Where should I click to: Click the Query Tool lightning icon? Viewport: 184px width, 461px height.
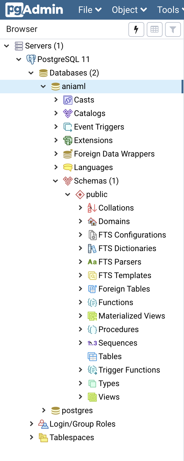[x=136, y=29]
